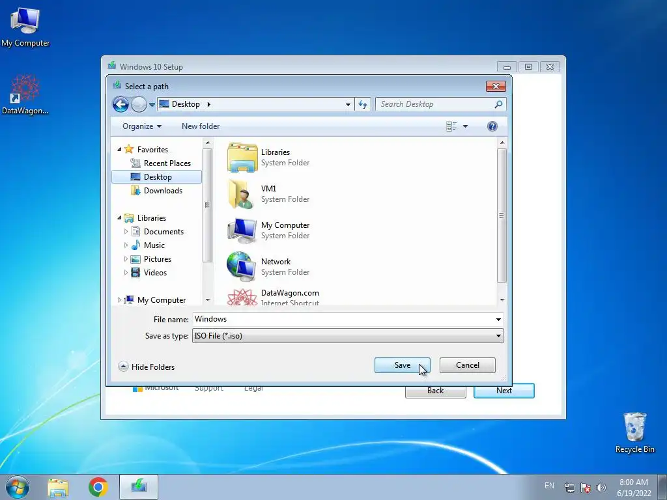The image size is (667, 500).
Task: Expand the Pictures library node
Action: click(126, 259)
